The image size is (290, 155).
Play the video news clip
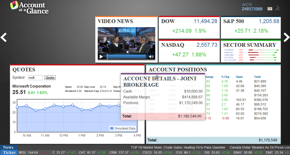[101, 57]
